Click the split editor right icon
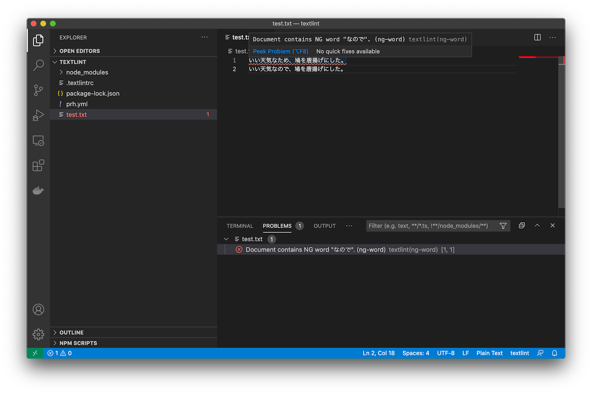This screenshot has height=394, width=592. tap(537, 37)
